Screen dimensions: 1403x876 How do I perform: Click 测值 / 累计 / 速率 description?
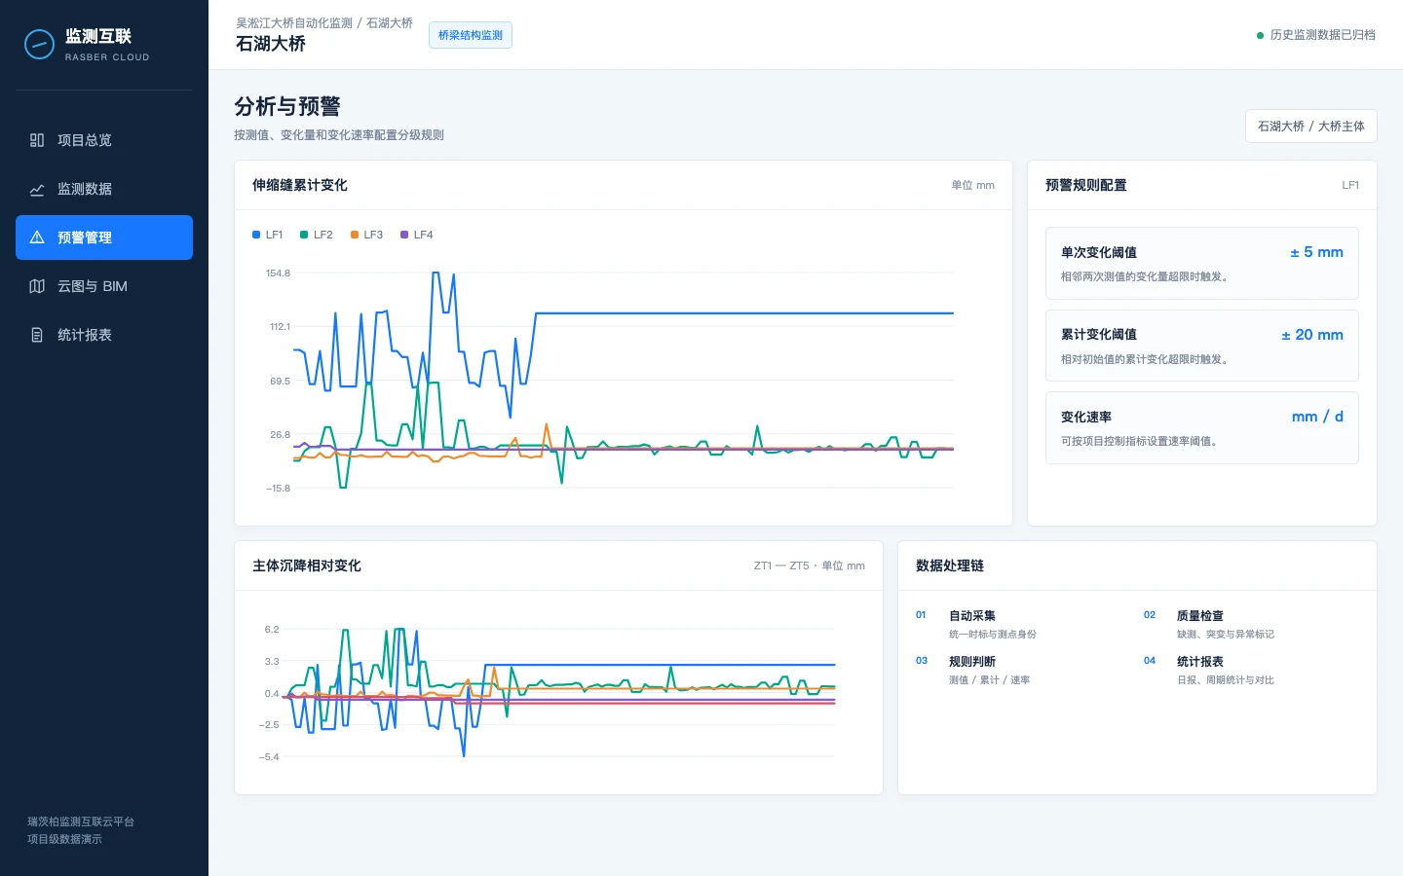click(989, 680)
